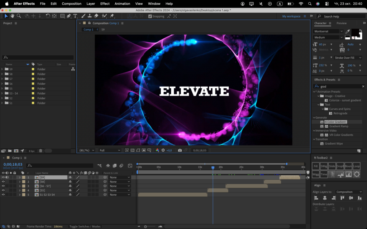
Task: Click the Comp 1 breadcrumb tab in viewer
Action: pyautogui.click(x=89, y=29)
